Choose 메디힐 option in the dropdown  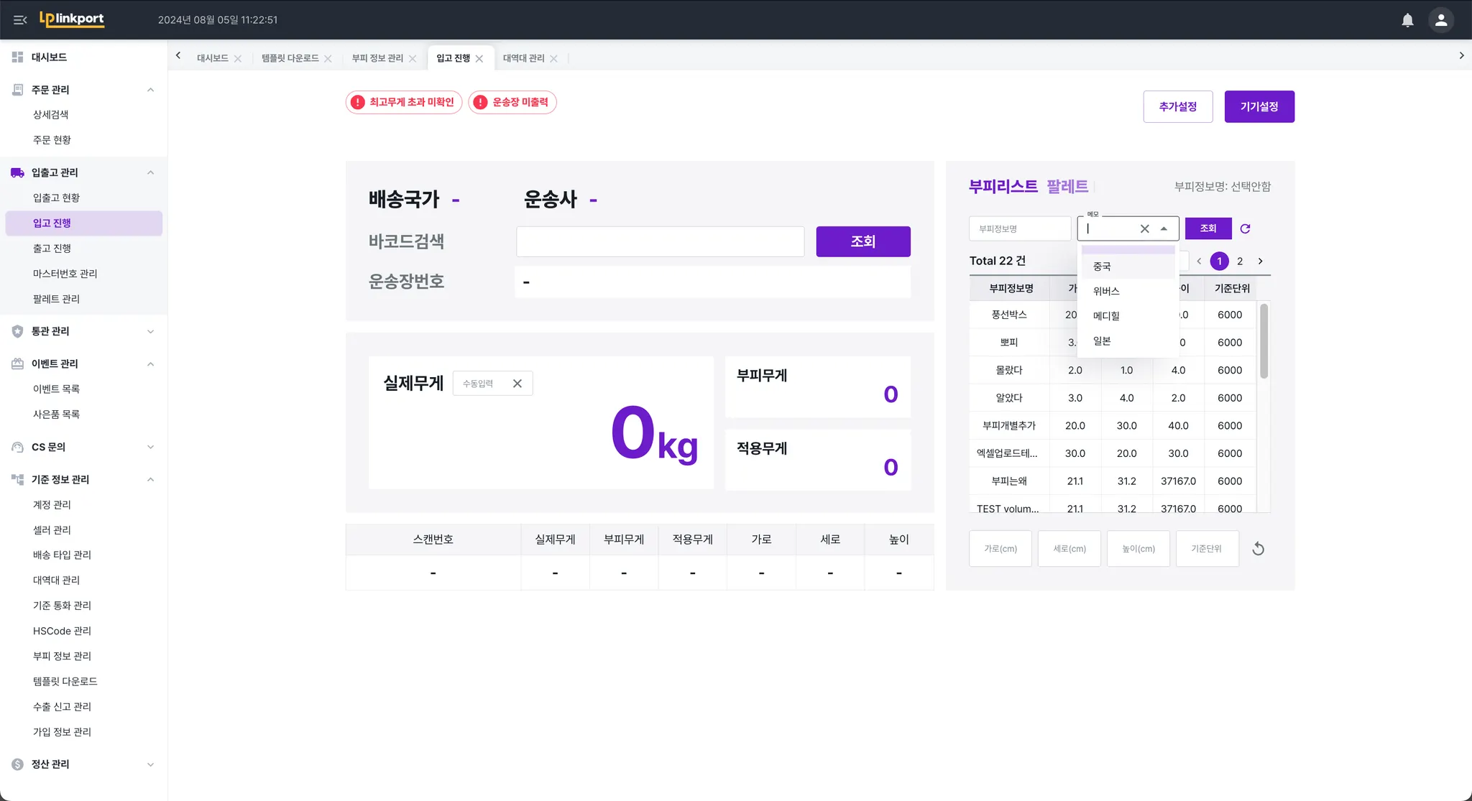(1106, 316)
